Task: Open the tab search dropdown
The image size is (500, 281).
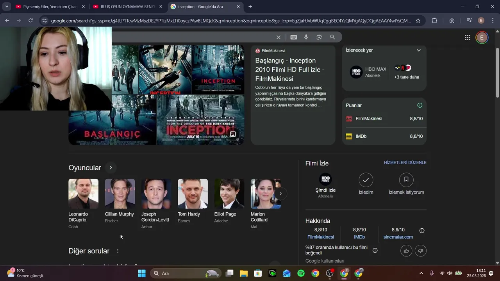Action: tap(7, 7)
